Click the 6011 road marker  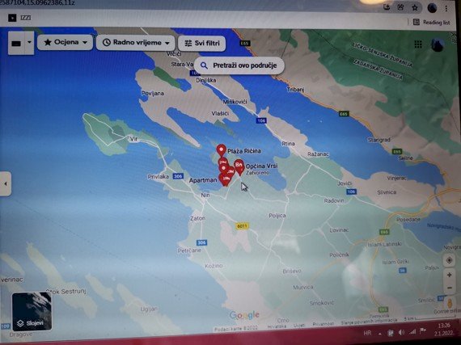click(242, 226)
